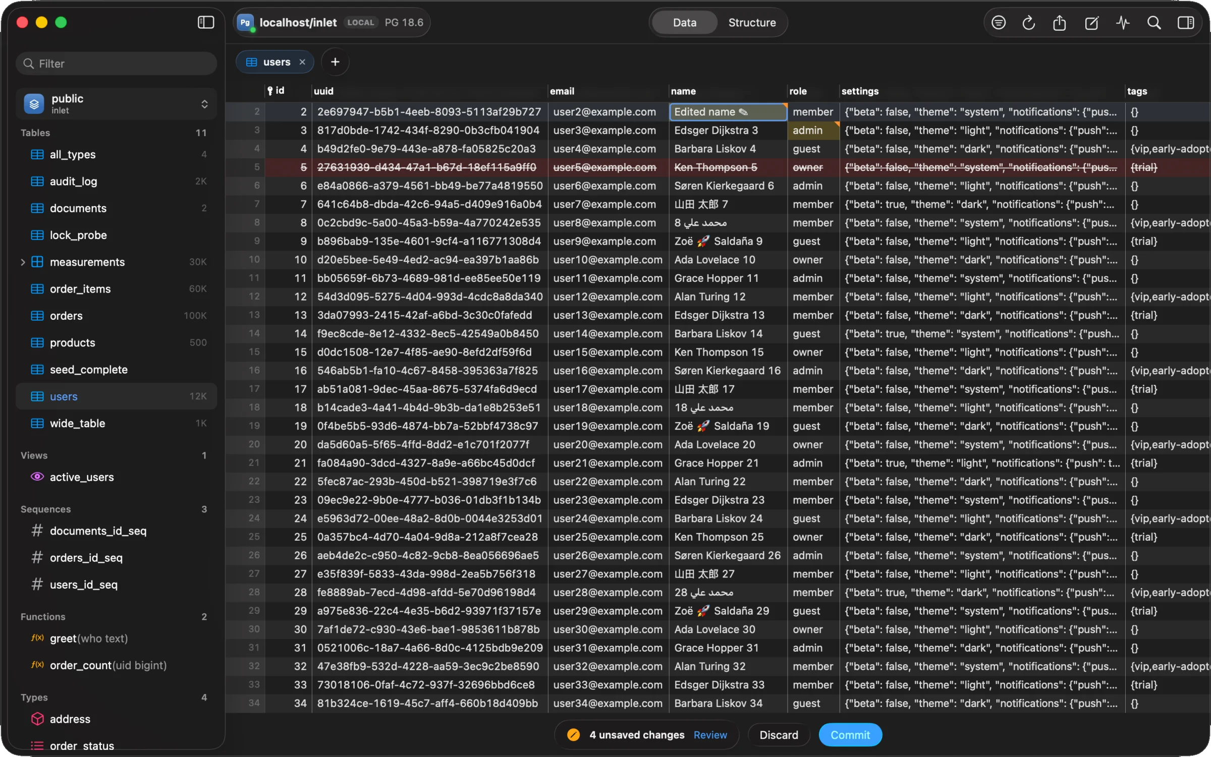Viewport: 1211px width, 757px height.
Task: Click the tags column header
Action: (x=1168, y=91)
